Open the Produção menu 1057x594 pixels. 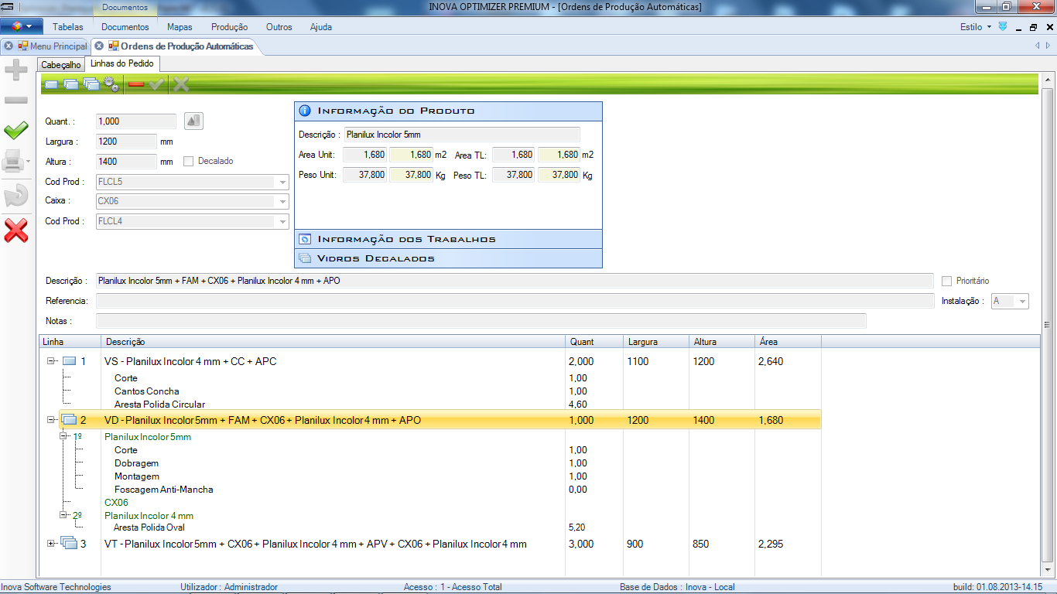coord(229,27)
